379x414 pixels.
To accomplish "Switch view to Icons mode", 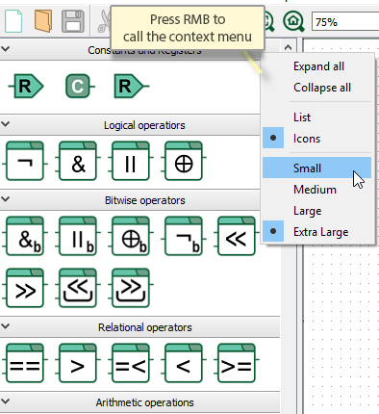I will pos(316,139).
